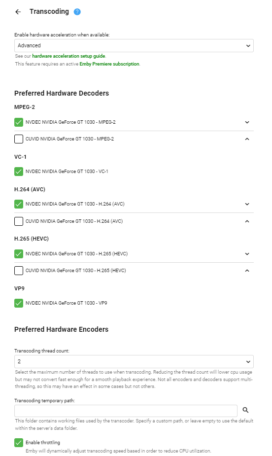The image size is (272, 456).
Task: Open the Emby Premiere subscription link
Action: click(109, 64)
